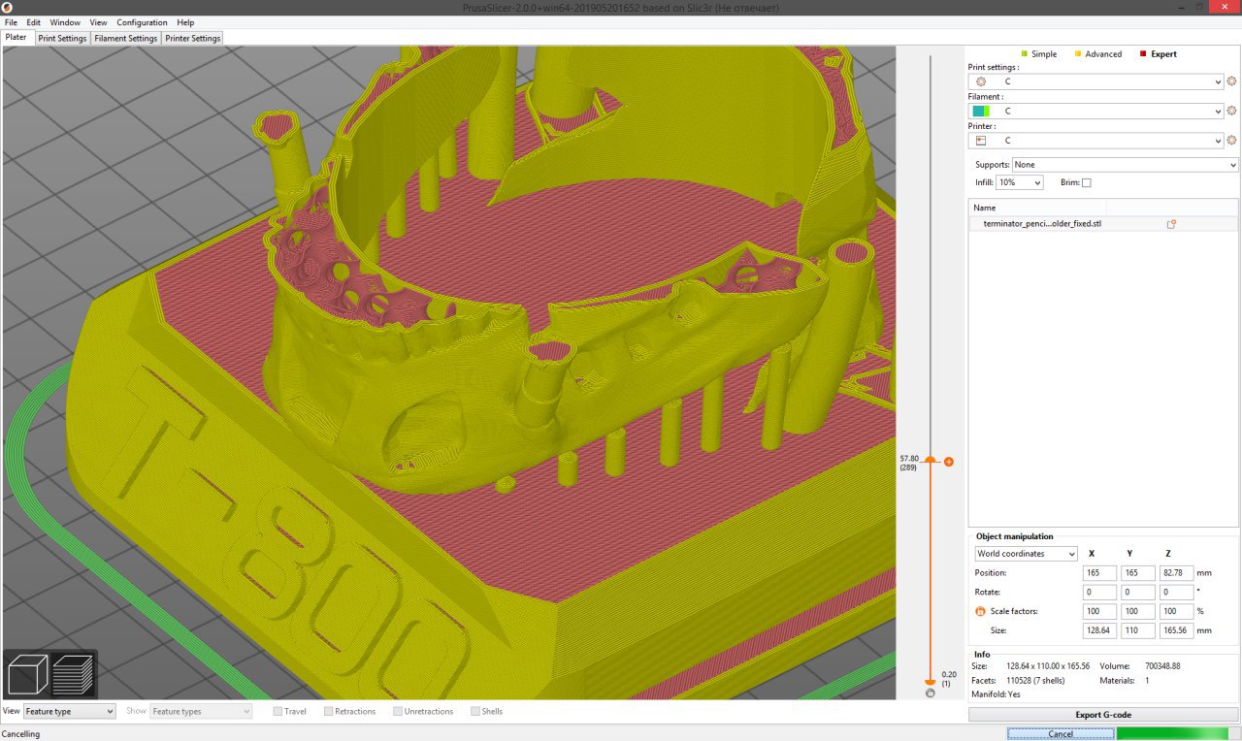Switch to the Print Settings tab
This screenshot has width=1242, height=741.
pyautogui.click(x=63, y=39)
